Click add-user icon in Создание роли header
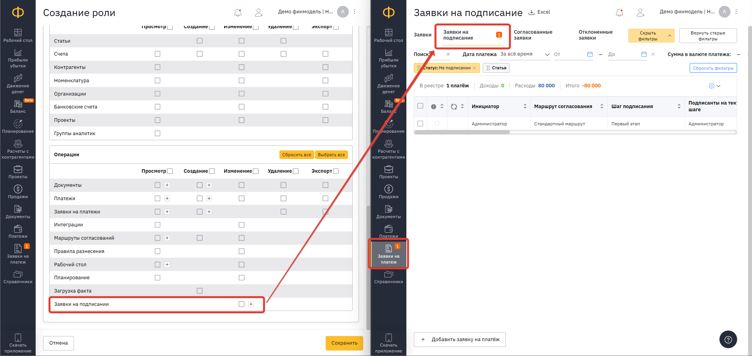Viewport: 752px width, 356px height. [x=259, y=13]
